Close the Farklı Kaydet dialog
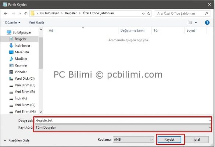 pyautogui.click(x=209, y=4)
